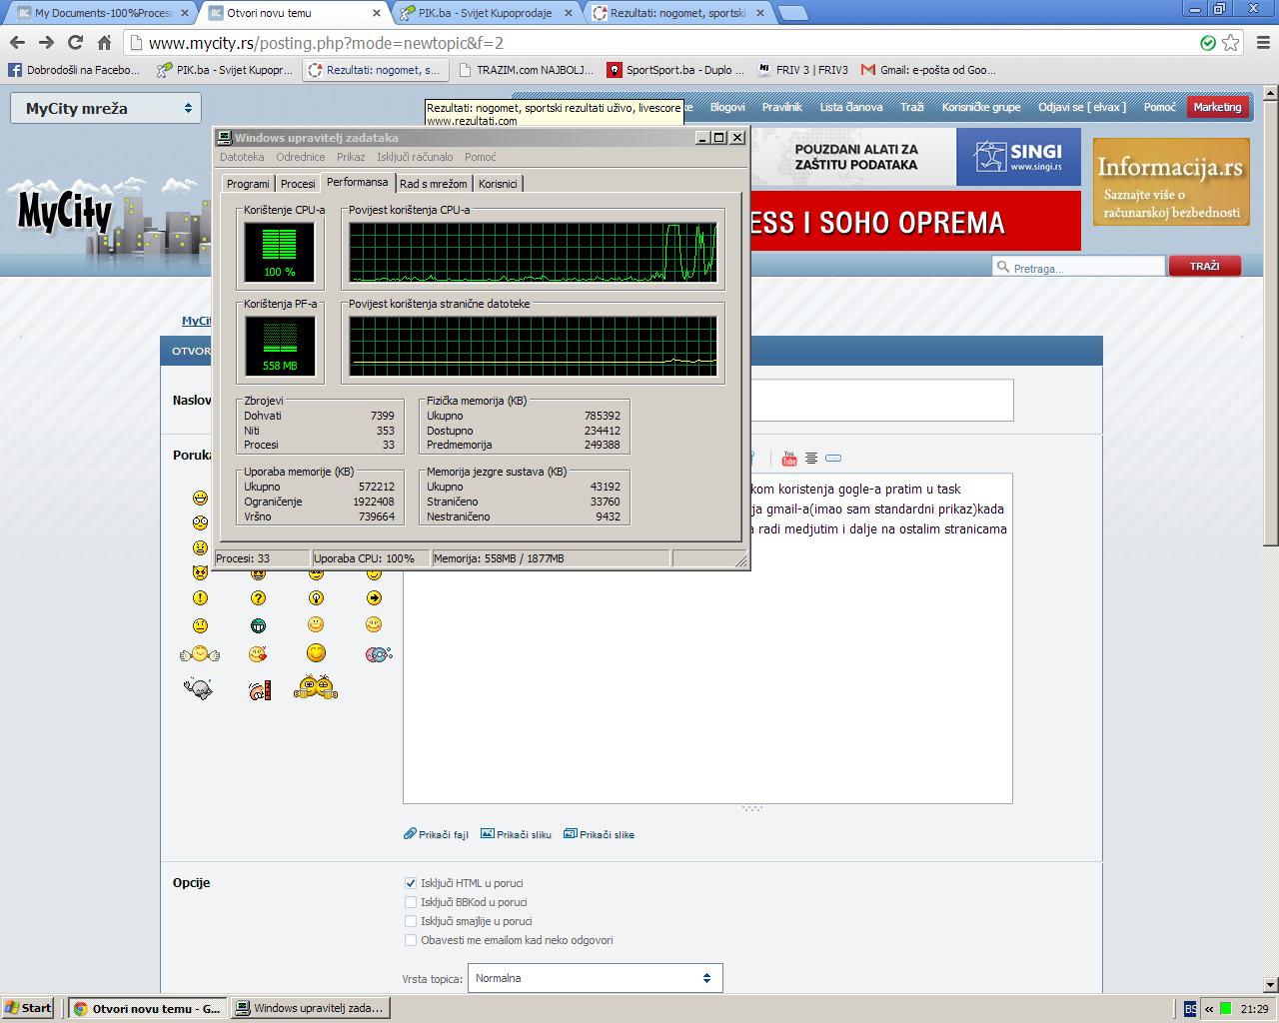Insert the question mark smiley
The height and width of the screenshot is (1023, 1279).
258,598
